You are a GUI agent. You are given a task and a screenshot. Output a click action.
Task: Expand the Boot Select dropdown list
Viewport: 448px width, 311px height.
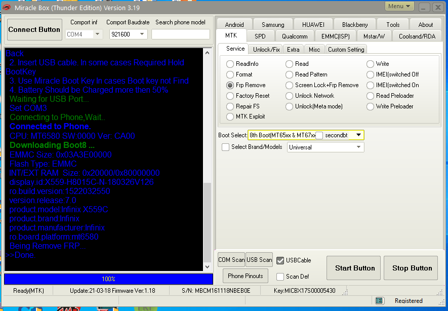(358, 135)
